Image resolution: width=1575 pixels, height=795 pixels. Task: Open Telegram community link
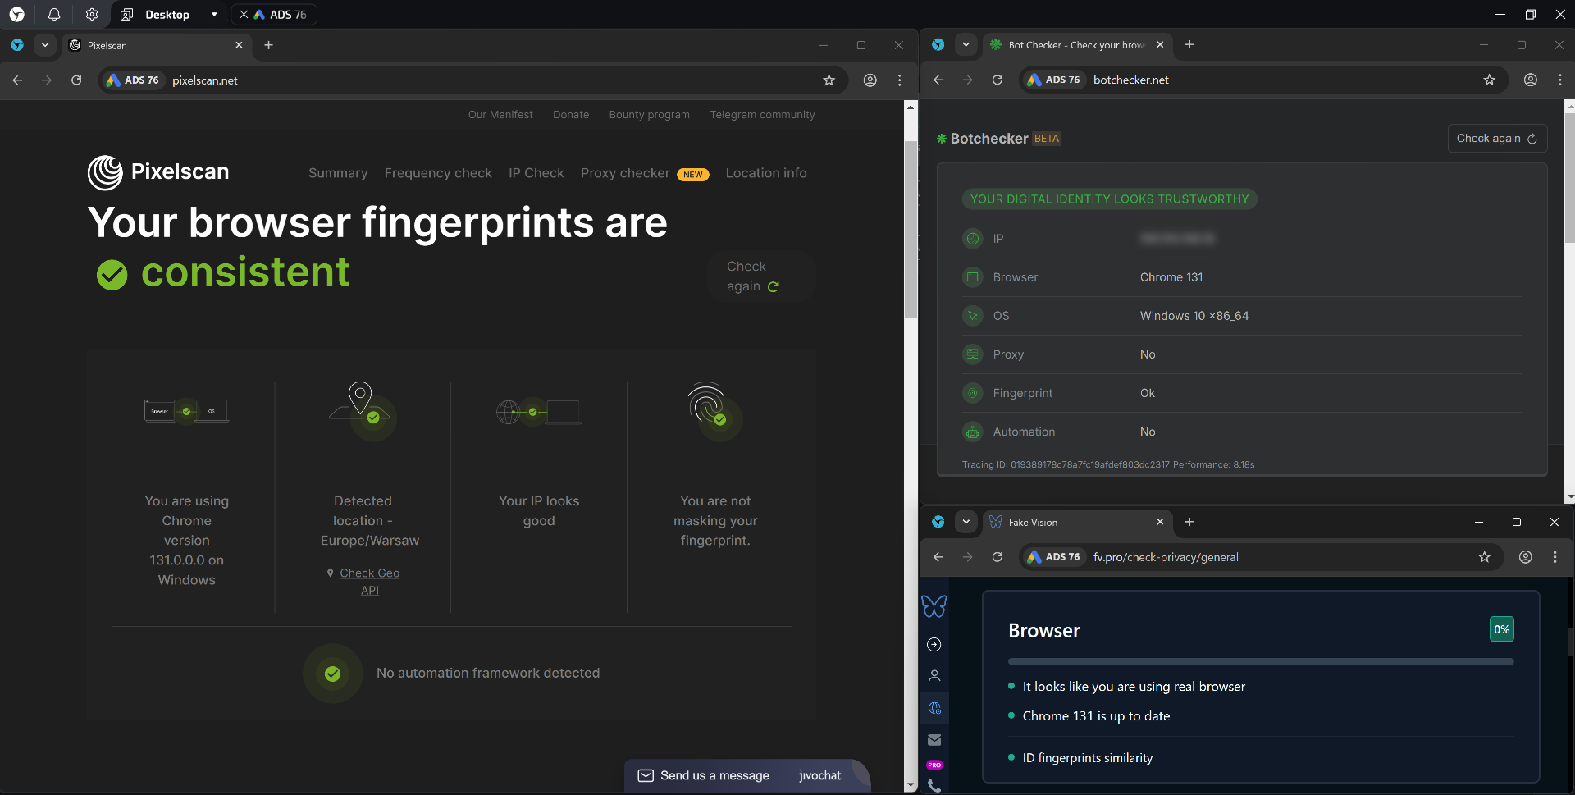click(x=762, y=115)
